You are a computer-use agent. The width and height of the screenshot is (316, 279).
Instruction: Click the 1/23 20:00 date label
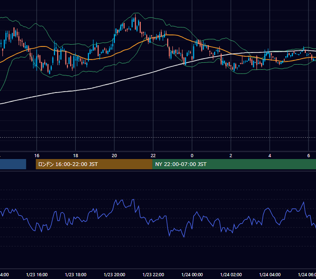point(114,275)
